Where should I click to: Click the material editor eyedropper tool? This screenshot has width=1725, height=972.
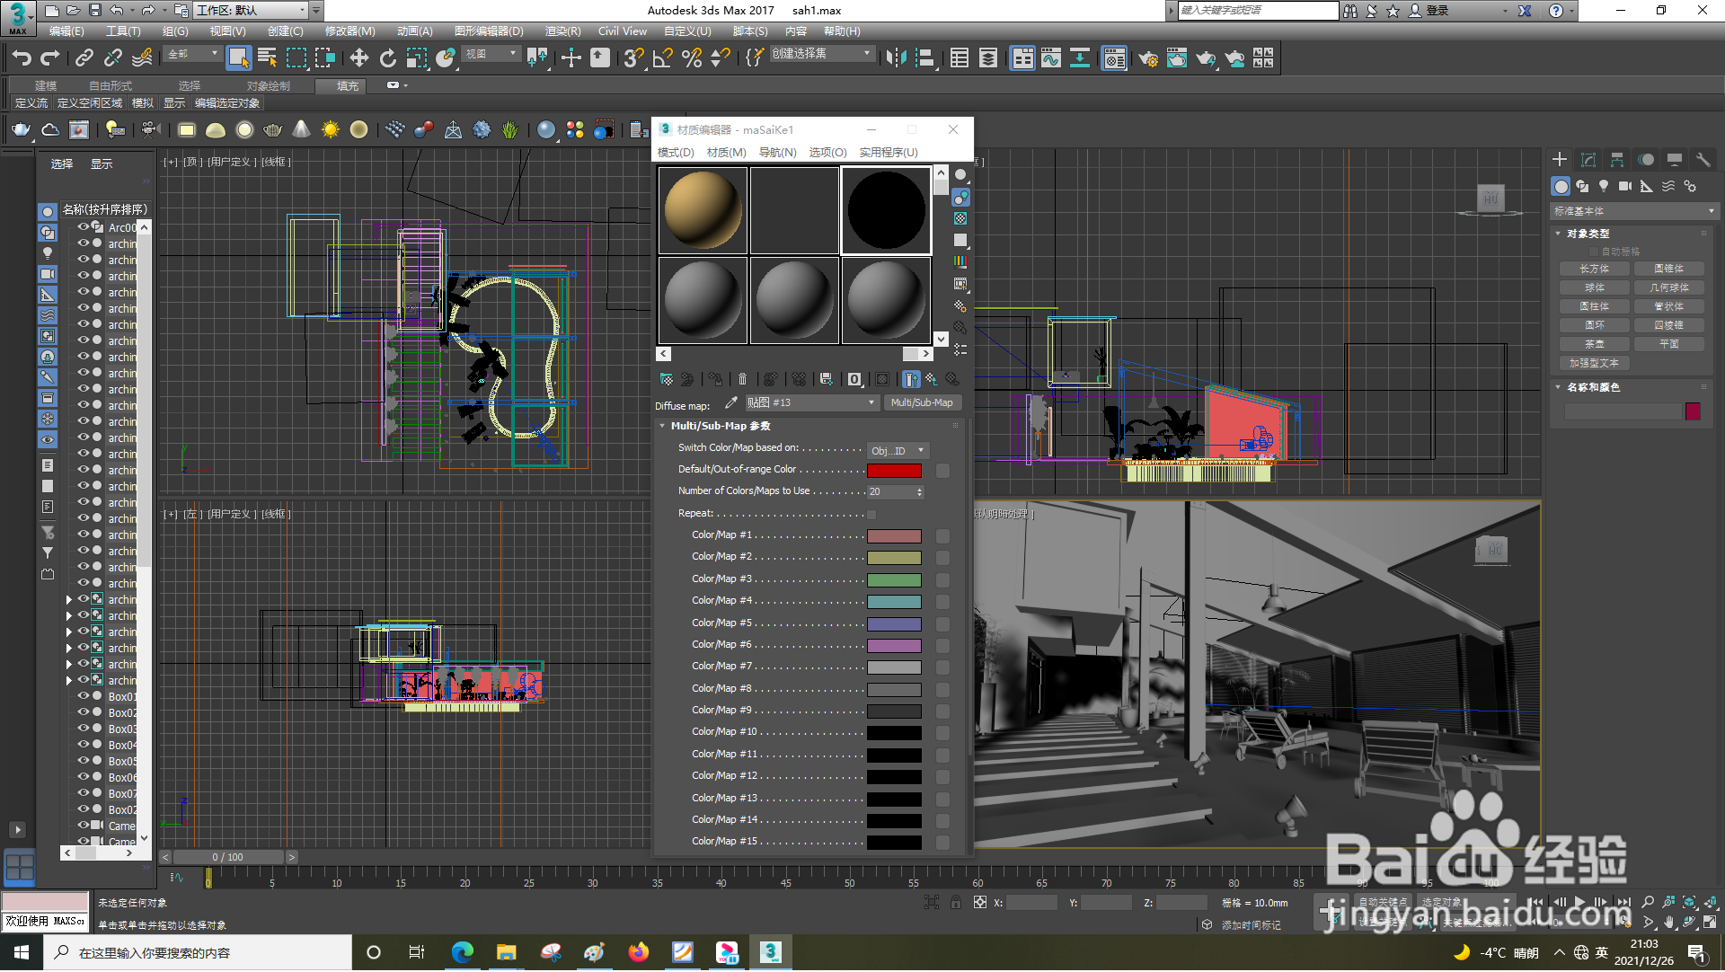[x=730, y=402]
